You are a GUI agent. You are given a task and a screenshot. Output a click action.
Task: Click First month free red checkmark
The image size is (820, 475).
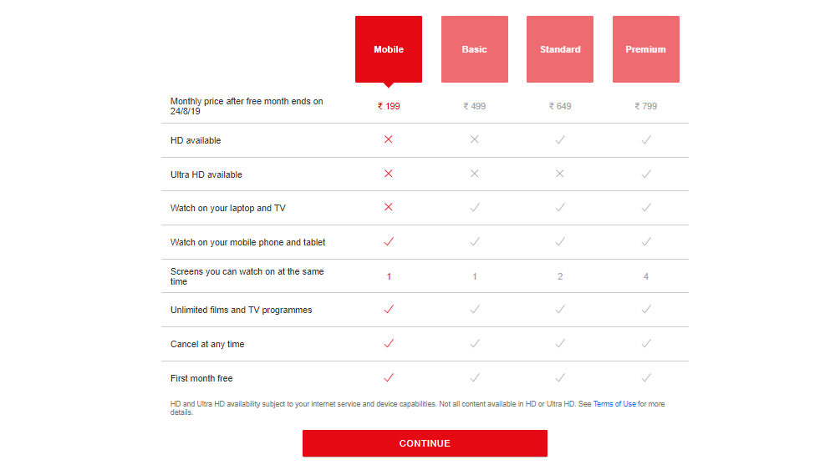(389, 377)
